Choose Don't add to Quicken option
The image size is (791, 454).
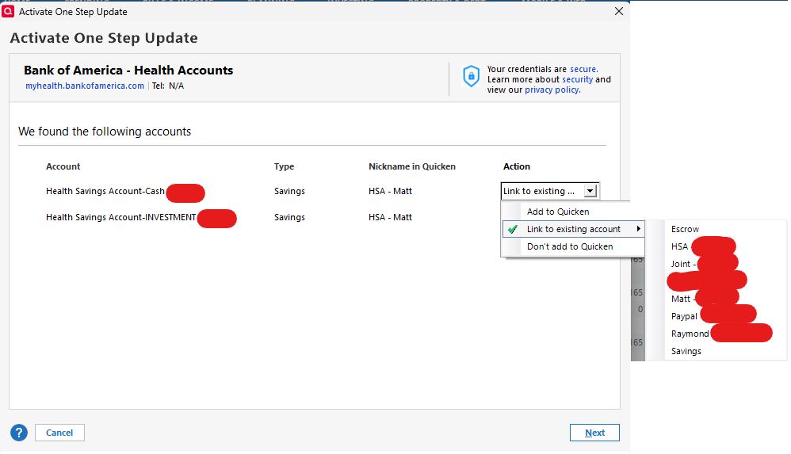(570, 246)
